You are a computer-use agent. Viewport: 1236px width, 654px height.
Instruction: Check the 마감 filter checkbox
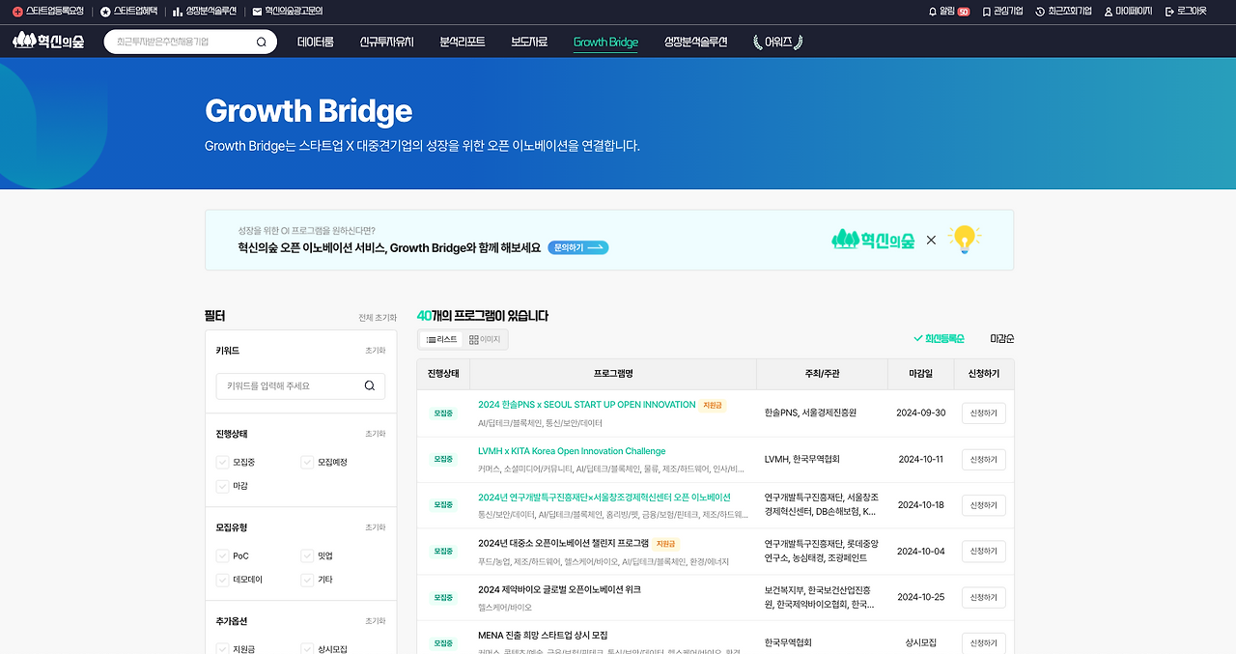tap(223, 486)
